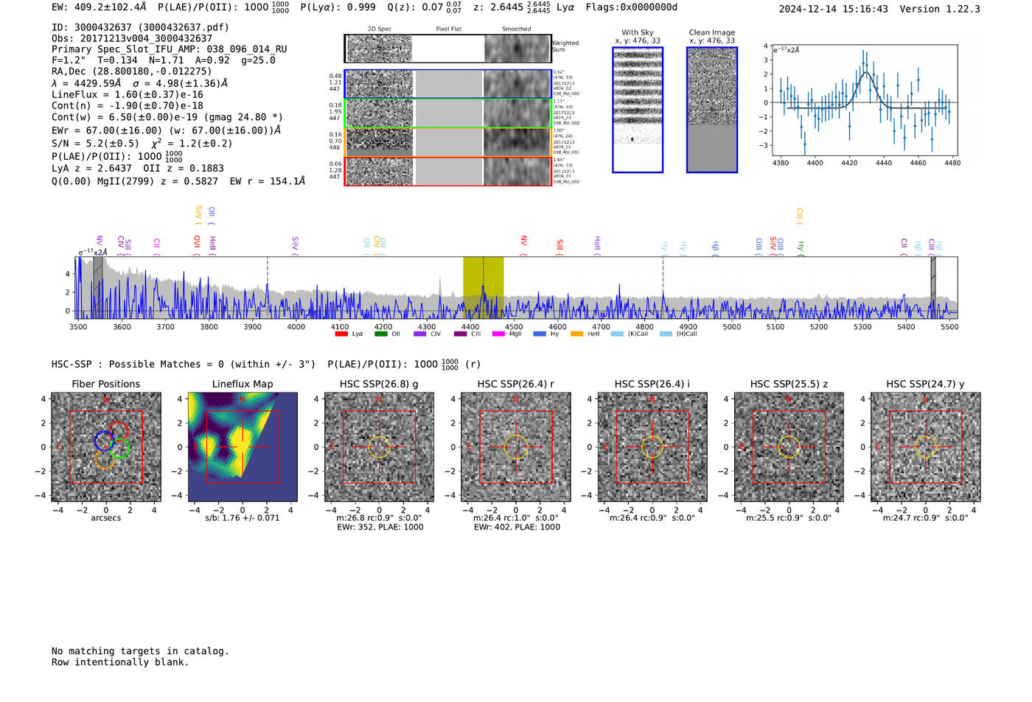This screenshot has height=702, width=1032.
Task: Click the ID: 3000432637 text line
Action: (141, 27)
